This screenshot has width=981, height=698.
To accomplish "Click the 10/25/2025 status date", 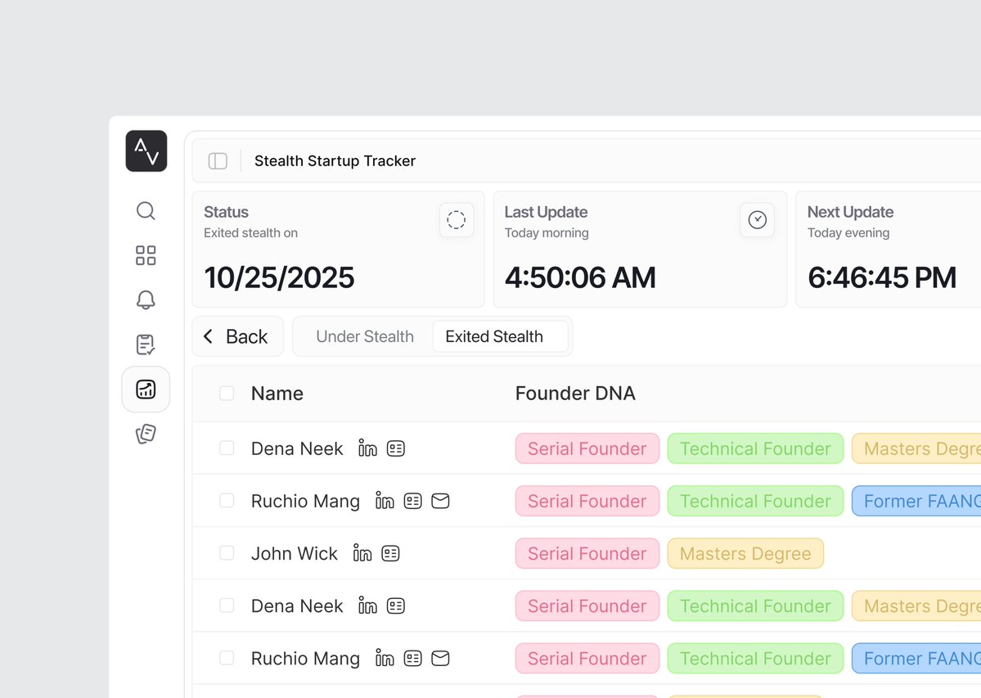I will click(279, 277).
